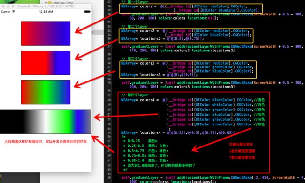Click the '// 第三个layer' comment line
The width and height of the screenshot is (305, 183).
point(135,59)
